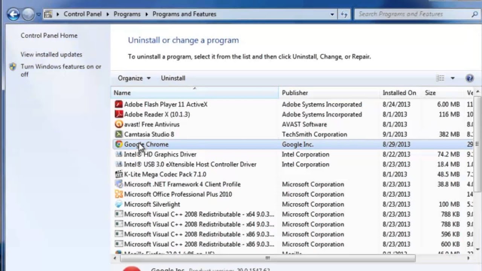
Task: Open the Organize dropdown menu
Action: (134, 78)
